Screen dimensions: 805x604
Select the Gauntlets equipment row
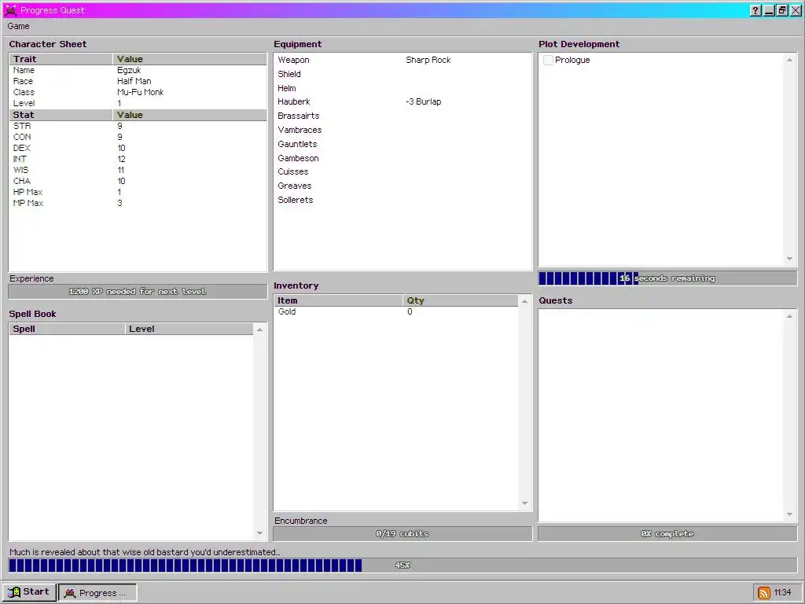click(402, 145)
